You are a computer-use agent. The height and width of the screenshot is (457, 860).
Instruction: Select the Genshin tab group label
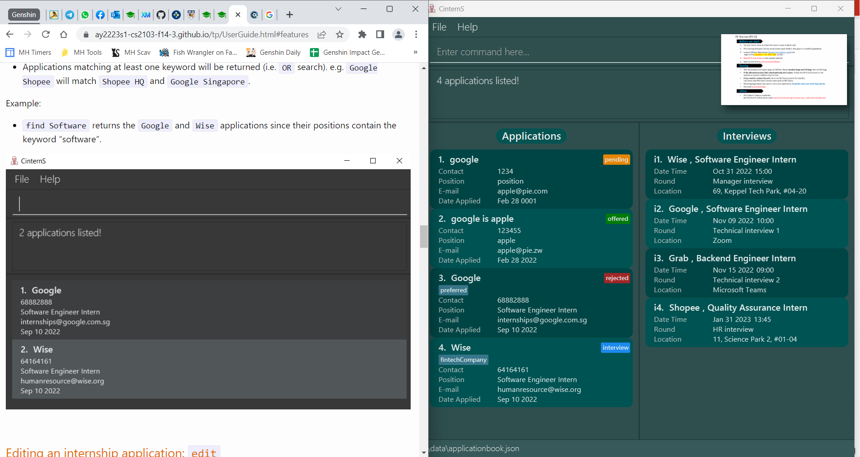[24, 15]
